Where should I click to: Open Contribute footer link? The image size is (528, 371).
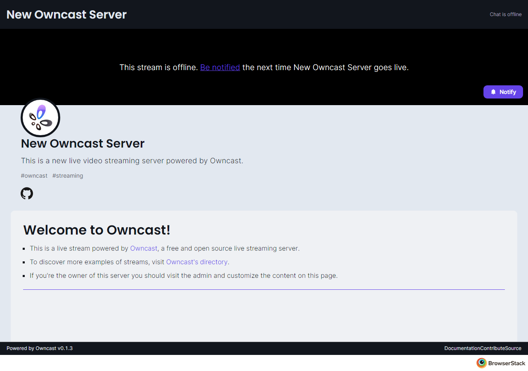(493, 348)
